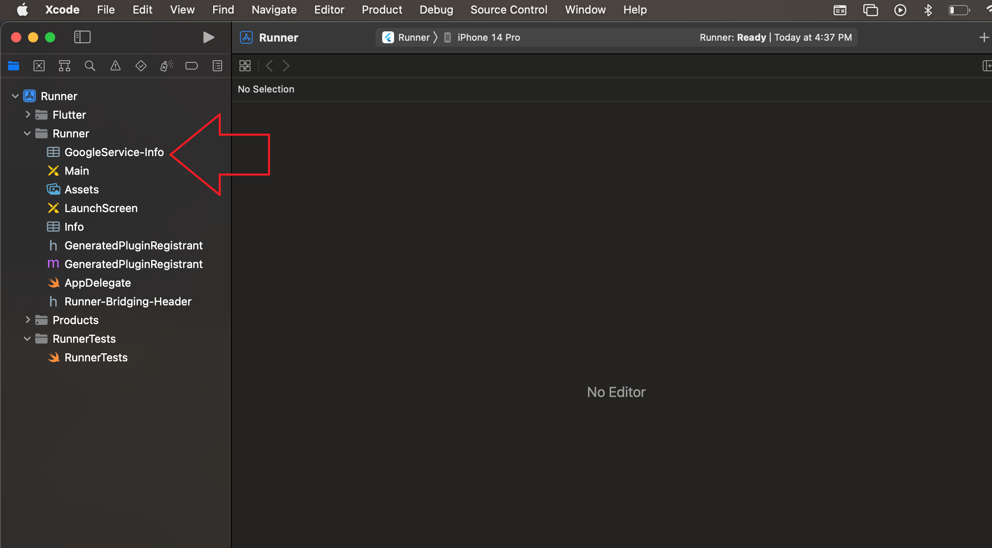This screenshot has width=992, height=548.
Task: Collapse the root Runner project
Action: pyautogui.click(x=15, y=96)
